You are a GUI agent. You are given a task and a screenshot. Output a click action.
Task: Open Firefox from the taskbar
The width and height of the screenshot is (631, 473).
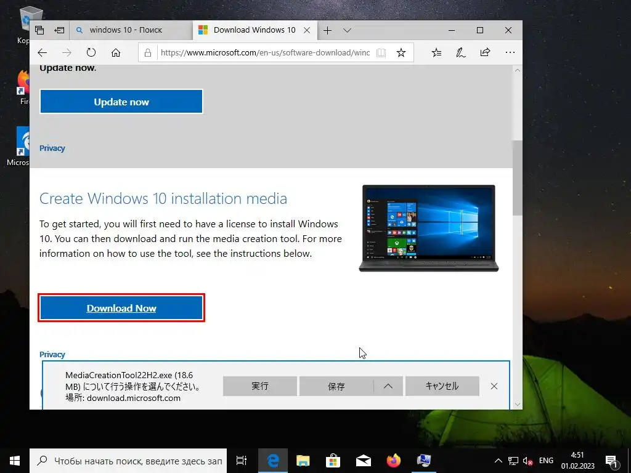[x=394, y=461]
